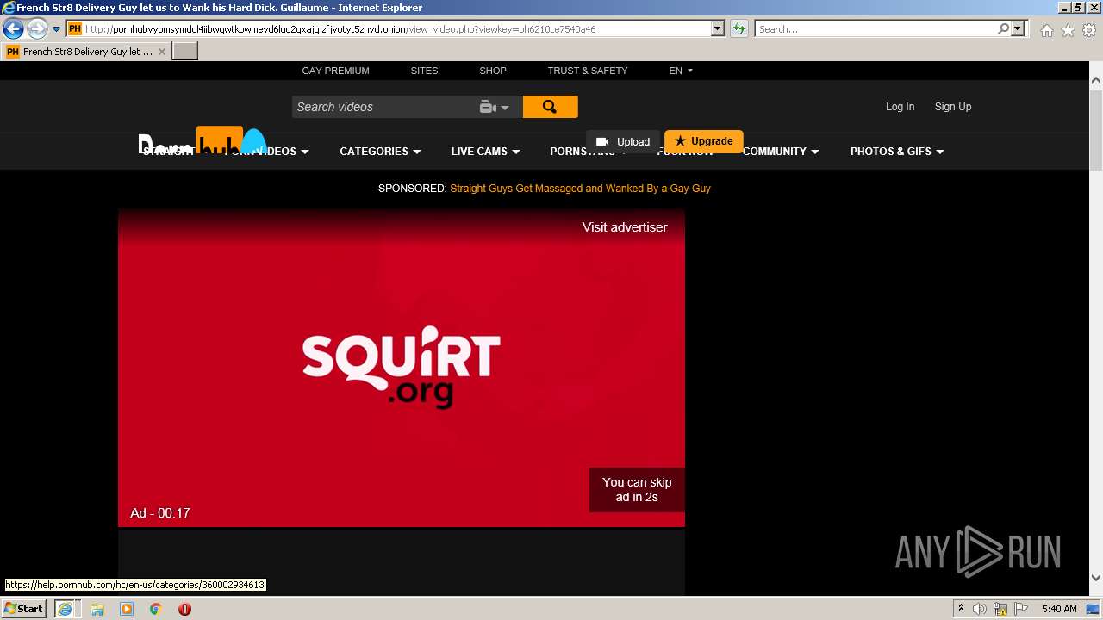Click the You can skip ad box
The width and height of the screenshot is (1103, 620).
tap(637, 489)
